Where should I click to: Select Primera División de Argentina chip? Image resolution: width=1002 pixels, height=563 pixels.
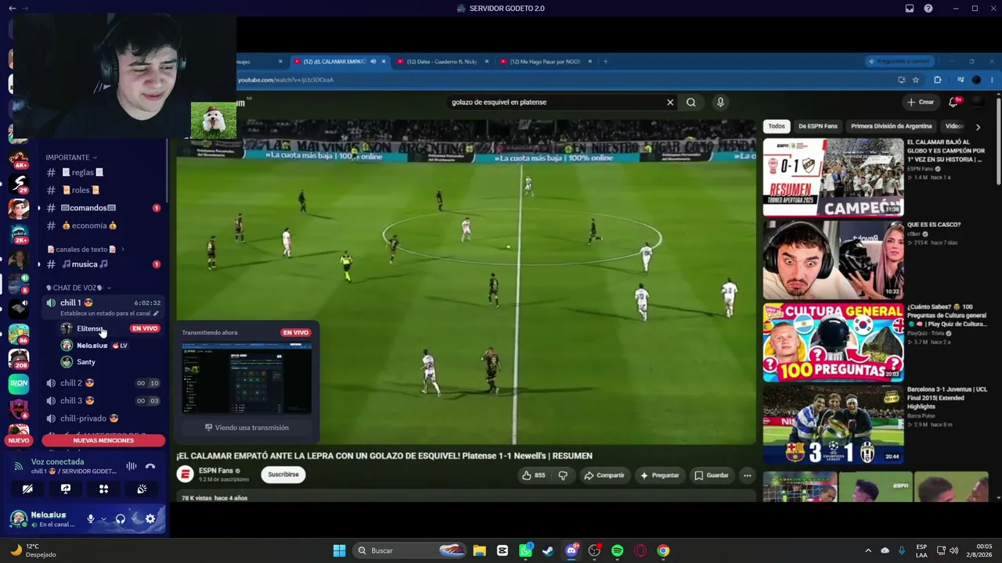[892, 126]
